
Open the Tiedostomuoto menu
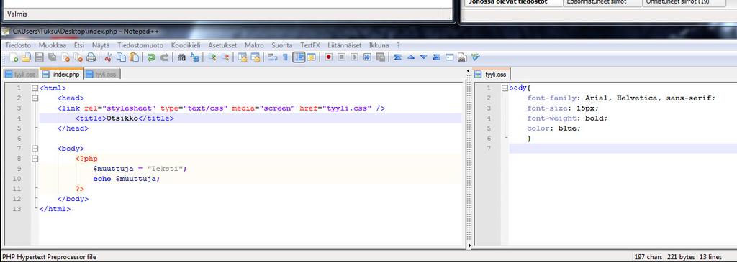point(140,45)
